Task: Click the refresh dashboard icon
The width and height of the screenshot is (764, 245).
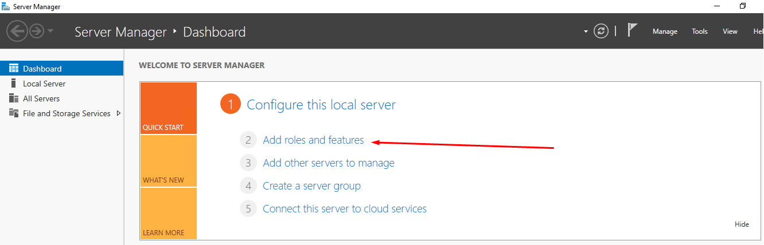Action: coord(601,31)
